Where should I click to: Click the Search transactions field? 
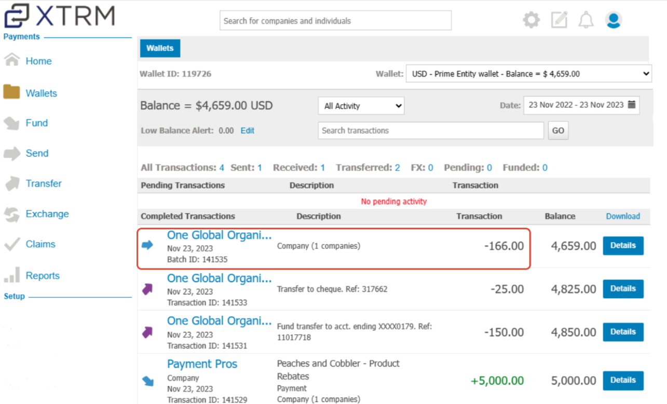click(431, 131)
